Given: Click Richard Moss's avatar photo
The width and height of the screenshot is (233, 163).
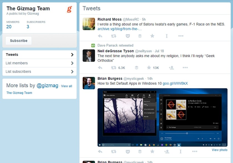Looking at the screenshot, I should point(89,24).
